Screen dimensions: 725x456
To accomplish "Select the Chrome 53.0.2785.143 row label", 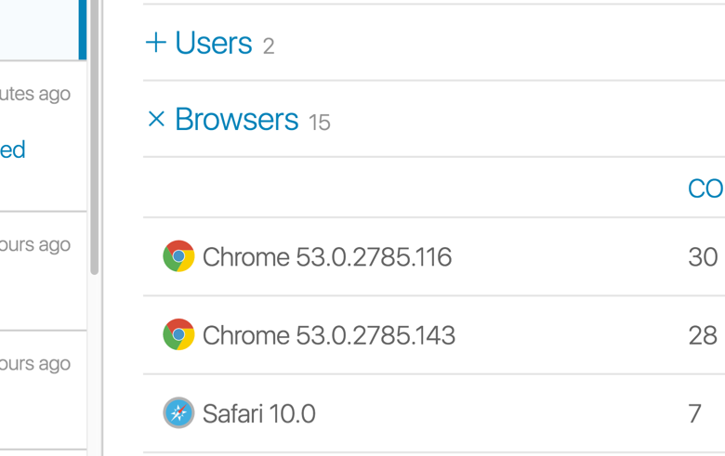I will (x=329, y=335).
